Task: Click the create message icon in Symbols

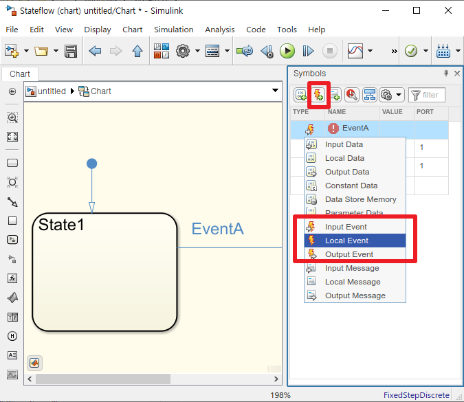Action: (x=335, y=95)
